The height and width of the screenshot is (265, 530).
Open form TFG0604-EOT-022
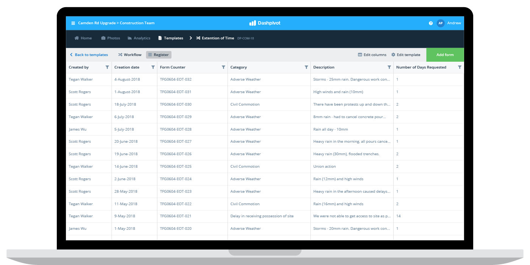(176, 204)
